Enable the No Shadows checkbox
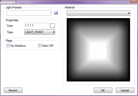The width and height of the screenshot is (138, 96). (x=8, y=46)
